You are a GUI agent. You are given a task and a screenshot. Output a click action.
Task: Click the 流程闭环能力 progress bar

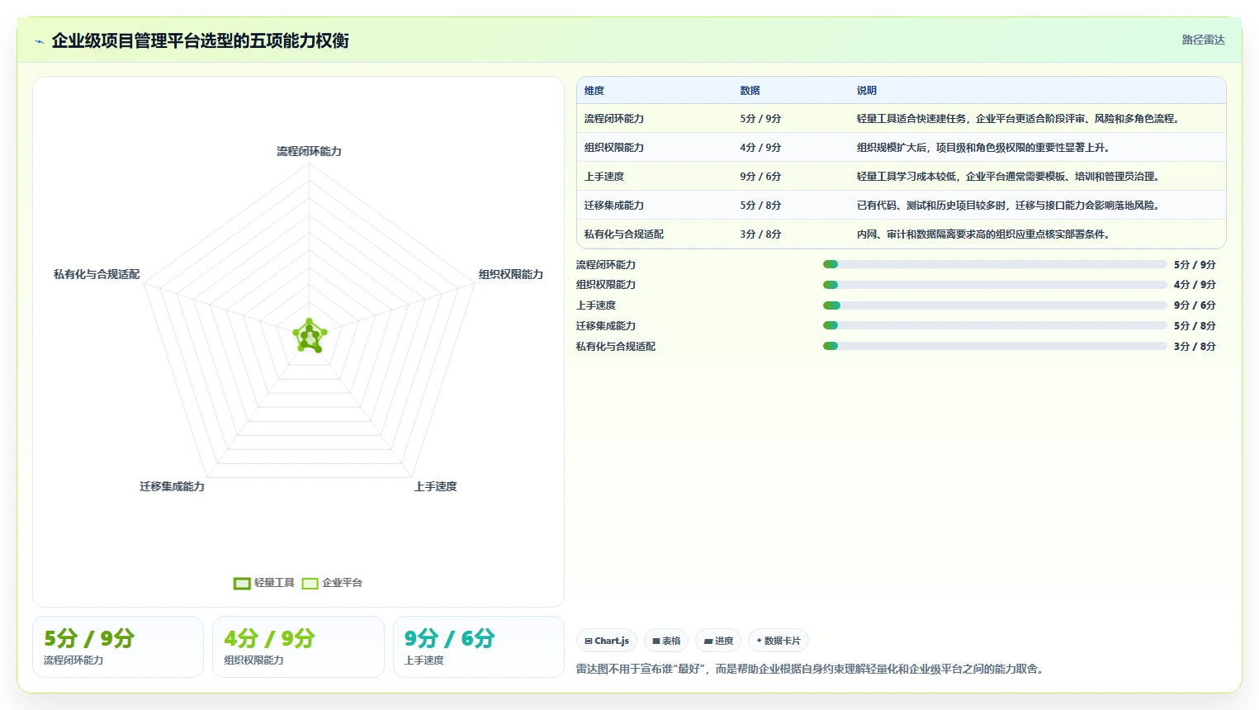[995, 264]
